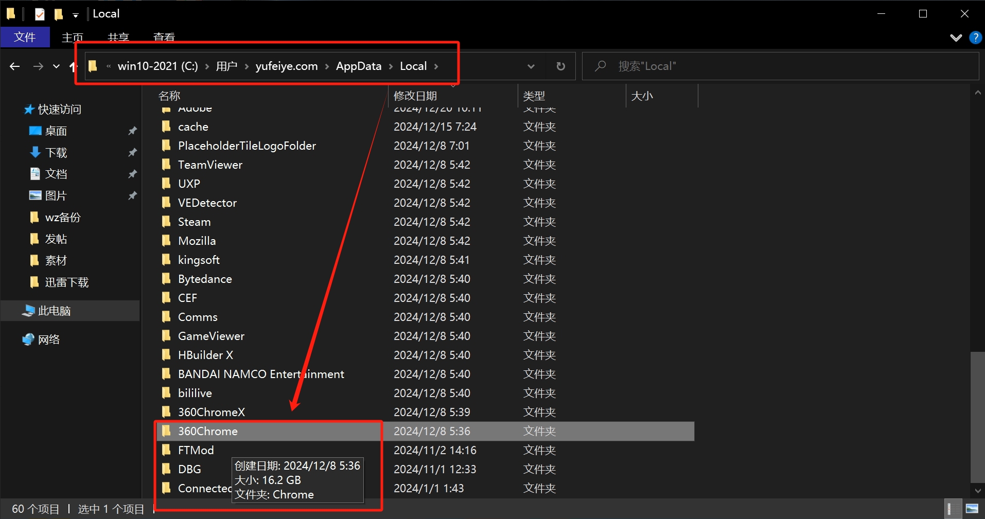The height and width of the screenshot is (519, 985).
Task: Select the Mozilla folder icon
Action: [x=166, y=240]
